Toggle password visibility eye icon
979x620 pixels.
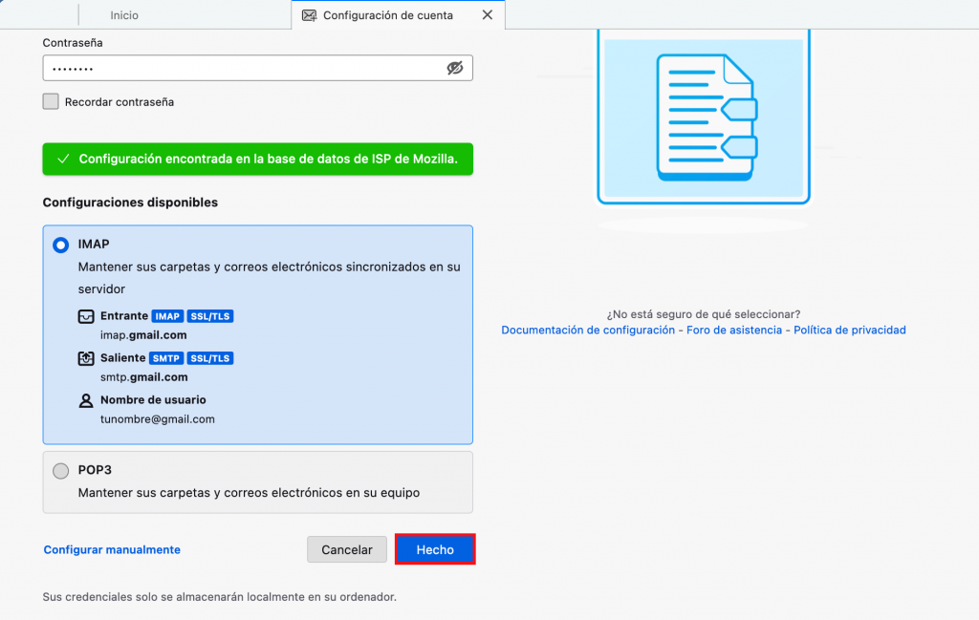tap(454, 68)
